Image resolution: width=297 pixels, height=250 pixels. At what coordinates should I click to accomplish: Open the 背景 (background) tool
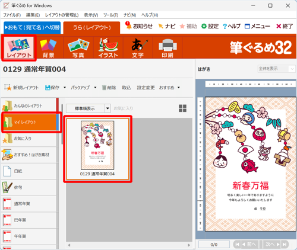(48, 48)
